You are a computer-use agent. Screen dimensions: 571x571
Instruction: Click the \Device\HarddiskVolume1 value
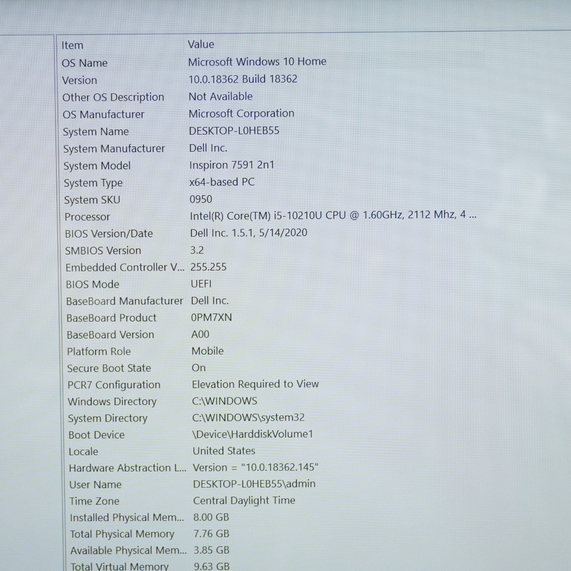tap(253, 434)
